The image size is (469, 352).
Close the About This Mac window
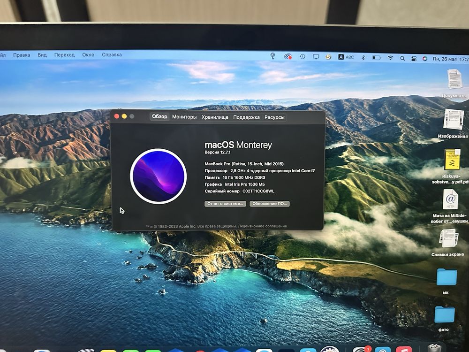(x=117, y=116)
